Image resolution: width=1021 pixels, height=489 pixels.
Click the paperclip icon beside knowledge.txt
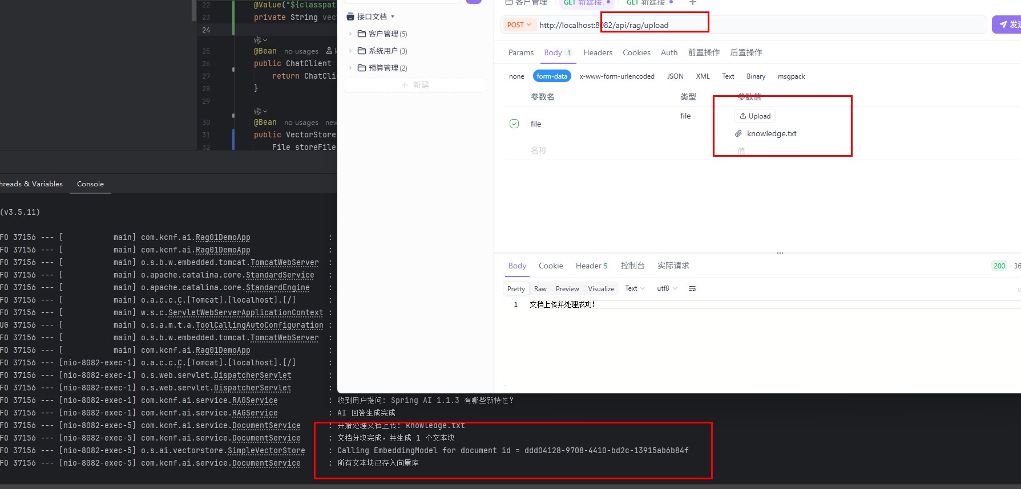tap(738, 133)
